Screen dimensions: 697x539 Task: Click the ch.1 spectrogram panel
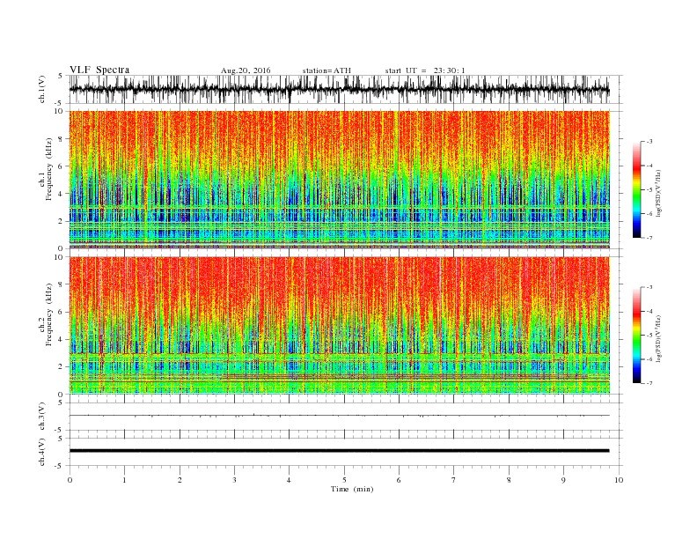(x=340, y=180)
